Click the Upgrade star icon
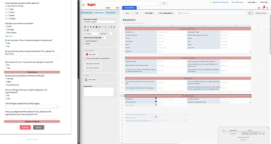The width and height of the screenshot is (271, 144). pyautogui.click(x=211, y=2)
